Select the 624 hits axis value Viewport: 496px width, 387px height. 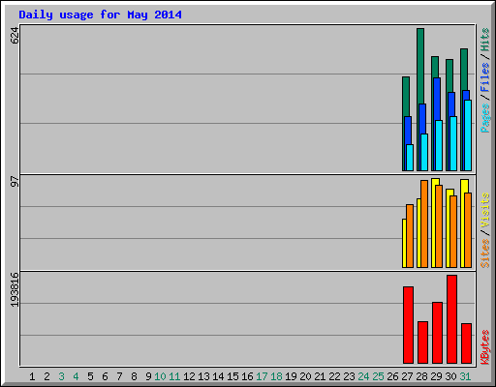point(15,36)
